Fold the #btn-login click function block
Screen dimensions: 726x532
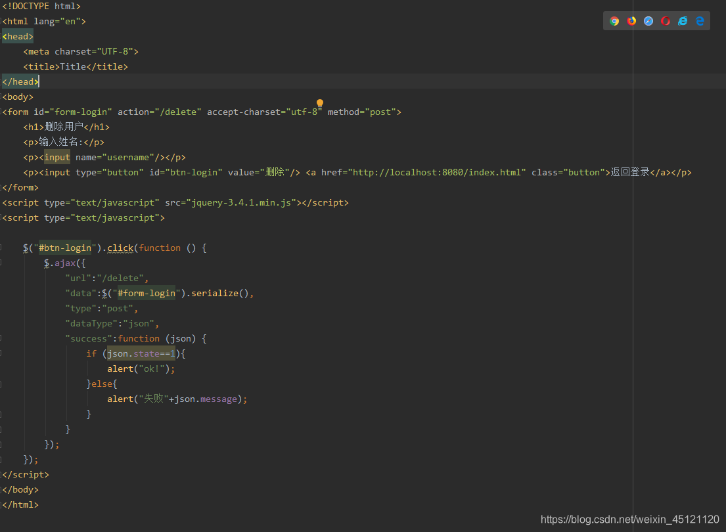tap(1, 248)
